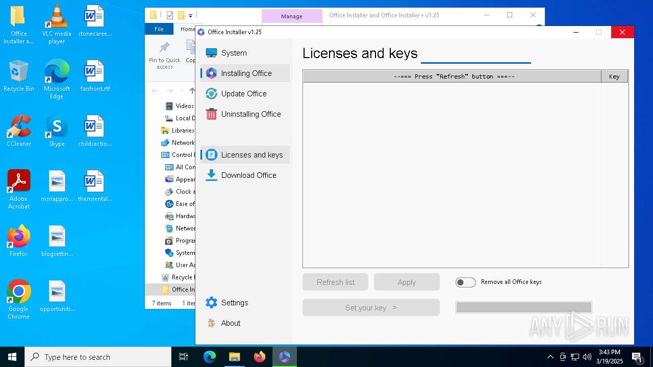Select the stonecaree... Word document on desktop
The height and width of the screenshot is (367, 653).
click(94, 21)
